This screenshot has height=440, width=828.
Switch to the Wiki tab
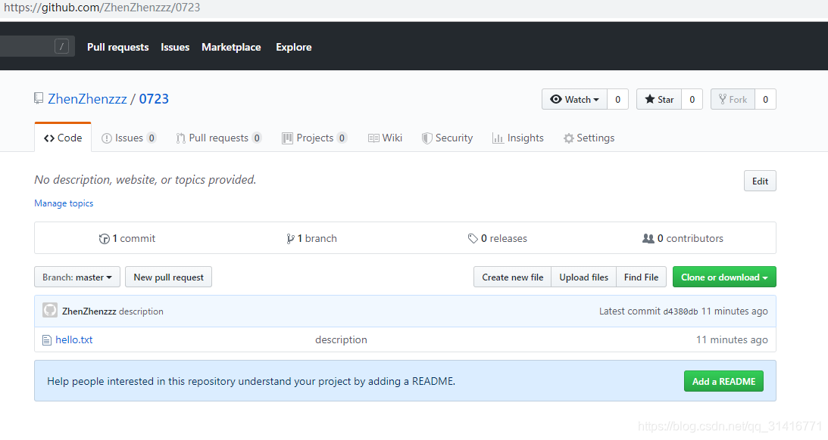tap(385, 138)
